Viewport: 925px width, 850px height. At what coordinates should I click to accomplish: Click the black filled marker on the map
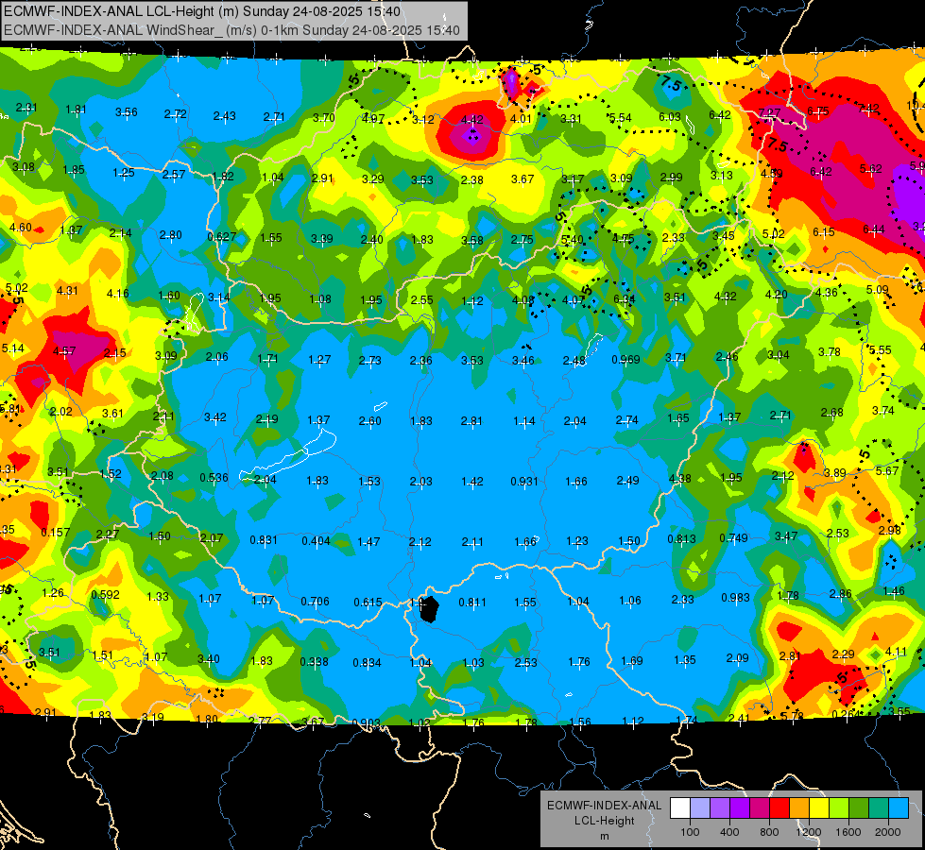point(430,609)
